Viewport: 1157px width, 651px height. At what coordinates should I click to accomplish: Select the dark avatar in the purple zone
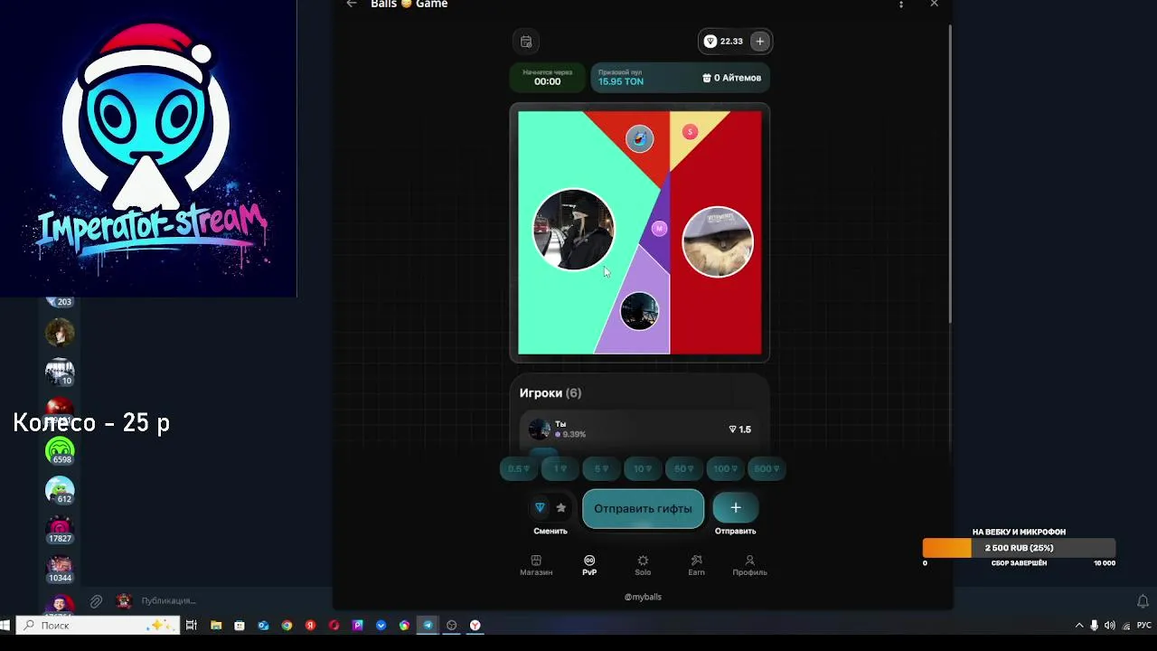[x=639, y=311]
